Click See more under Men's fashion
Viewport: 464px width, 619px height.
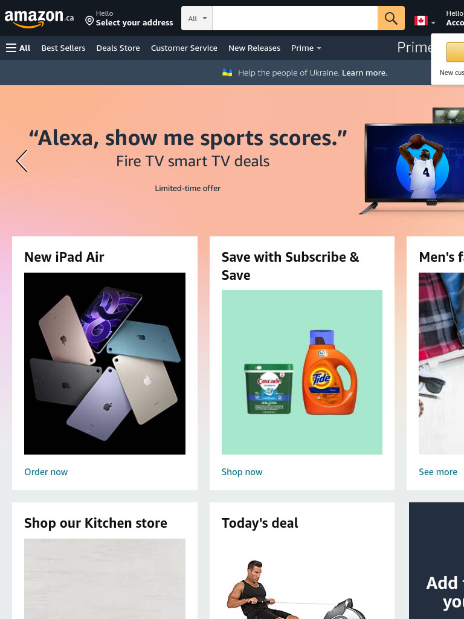(x=438, y=472)
